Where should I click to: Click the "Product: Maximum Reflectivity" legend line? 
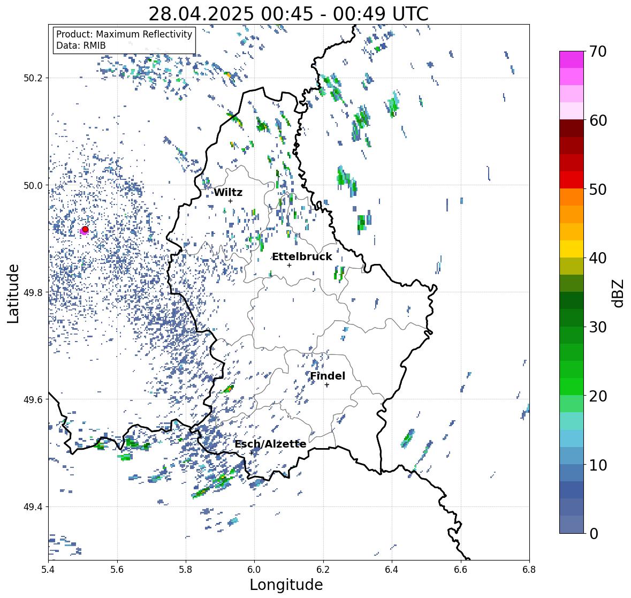124,34
